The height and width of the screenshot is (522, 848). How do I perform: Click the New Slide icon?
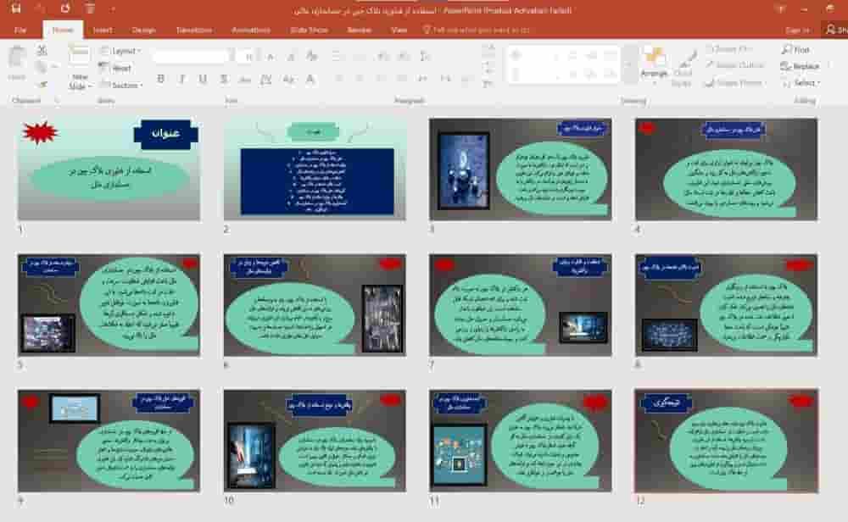80,56
